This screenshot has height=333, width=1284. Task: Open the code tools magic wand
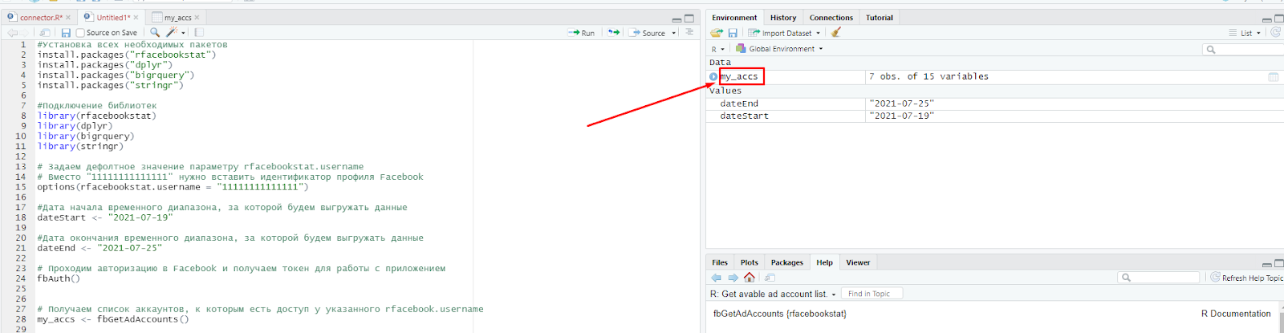(172, 33)
